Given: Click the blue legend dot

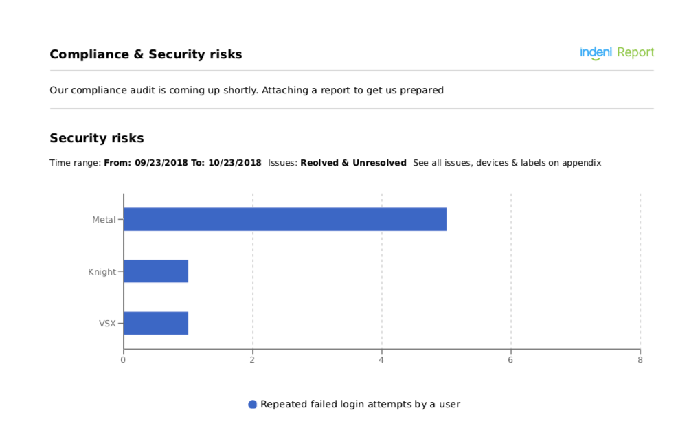Looking at the screenshot, I should coord(252,405).
